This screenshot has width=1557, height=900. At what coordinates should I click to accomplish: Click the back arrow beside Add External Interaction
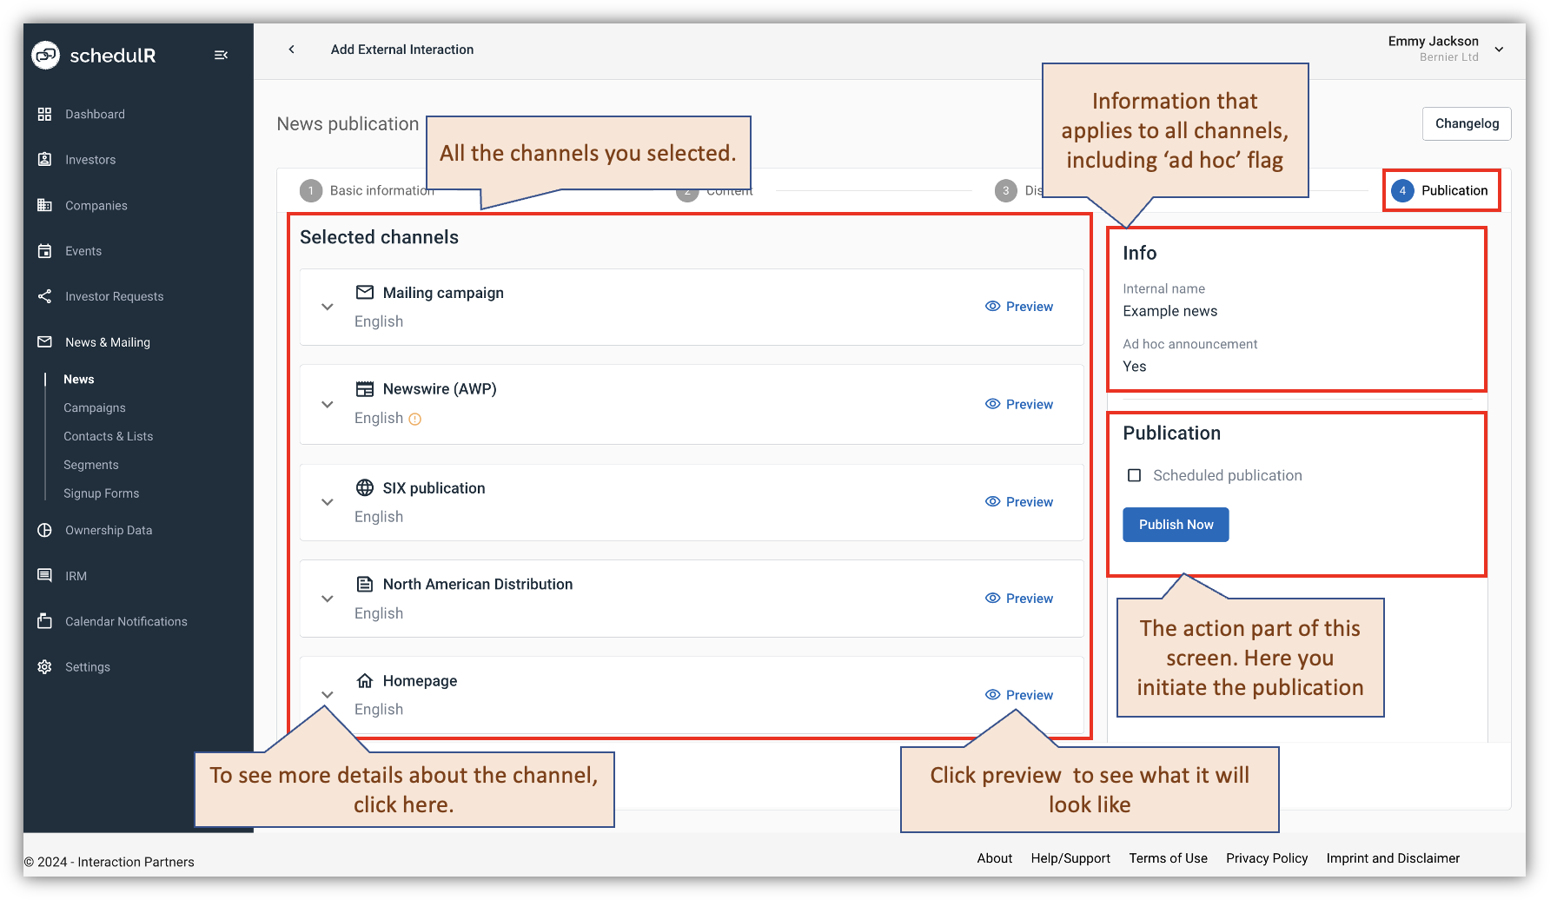click(292, 50)
